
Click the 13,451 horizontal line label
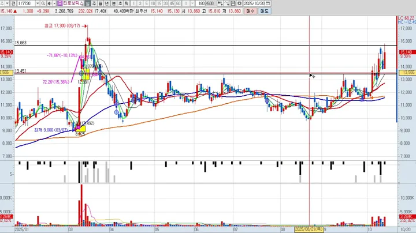[x=20, y=71]
